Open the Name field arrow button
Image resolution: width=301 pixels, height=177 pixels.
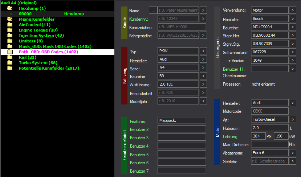coord(203,11)
